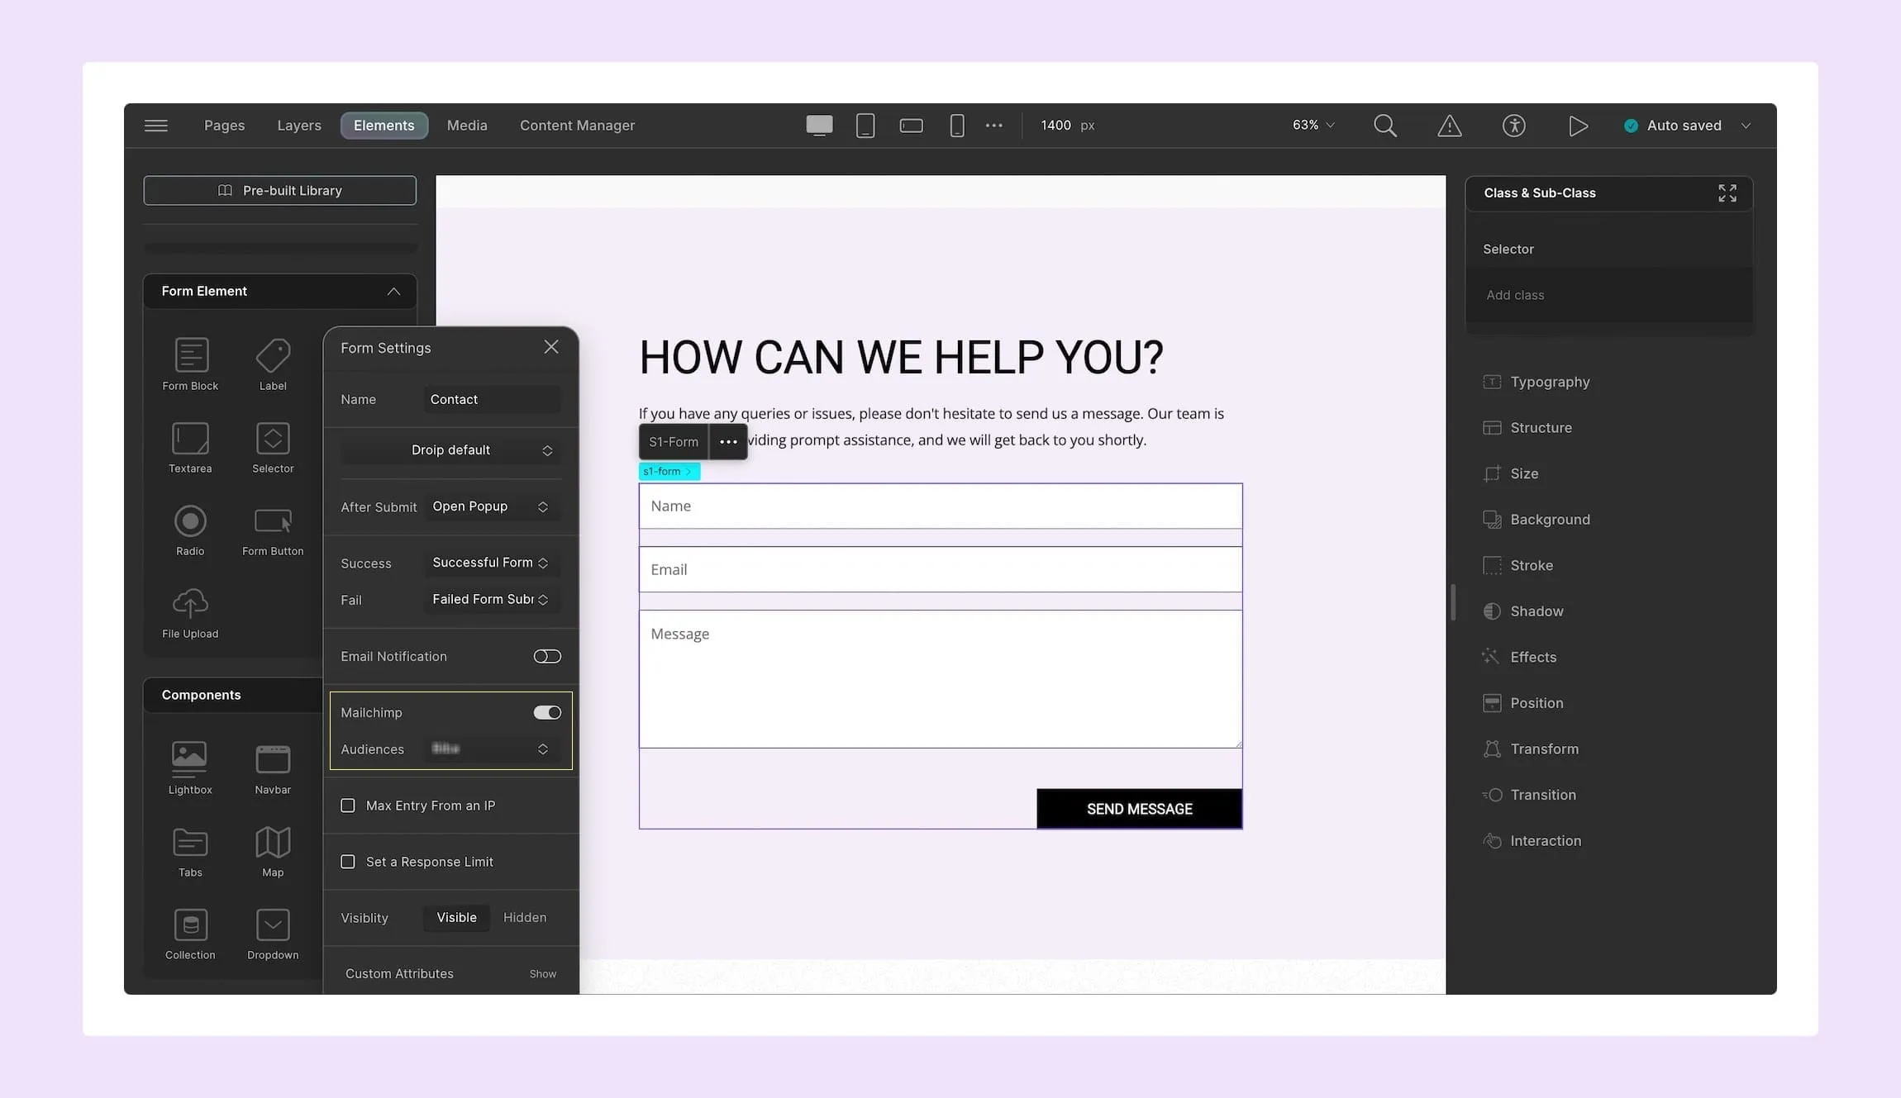Select the Collection component
The height and width of the screenshot is (1098, 1901).
(190, 934)
